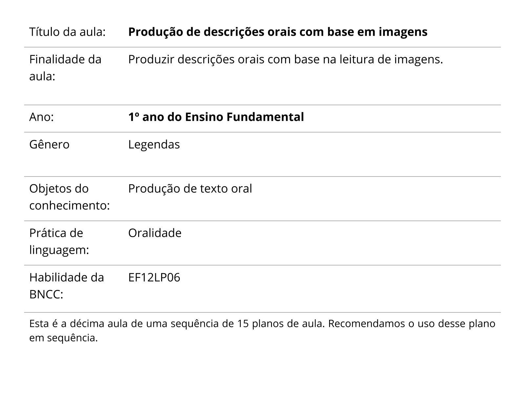Image resolution: width=525 pixels, height=394 pixels.
Task: Click 'Recomendamos o uso desse plano' sentence
Action: pos(411,324)
